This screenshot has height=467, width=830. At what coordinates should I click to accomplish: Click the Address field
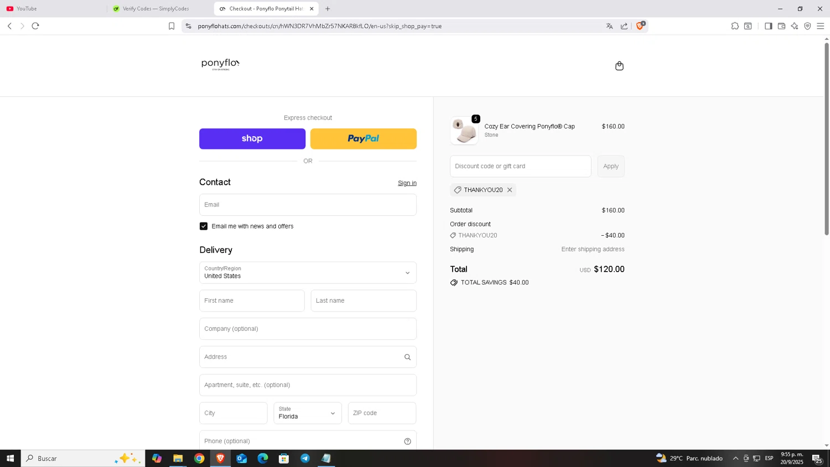(308, 357)
